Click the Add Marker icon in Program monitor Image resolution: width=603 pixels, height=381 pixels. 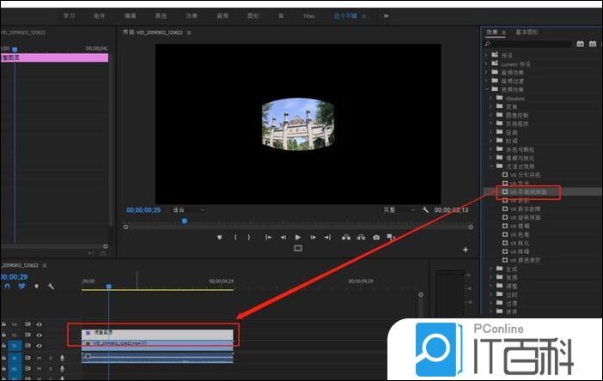[x=220, y=237]
